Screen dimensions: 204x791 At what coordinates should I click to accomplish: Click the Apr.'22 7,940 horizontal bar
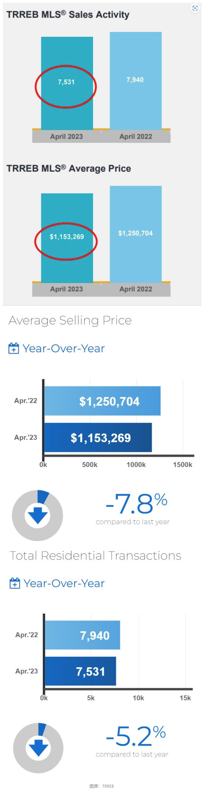[82, 635]
